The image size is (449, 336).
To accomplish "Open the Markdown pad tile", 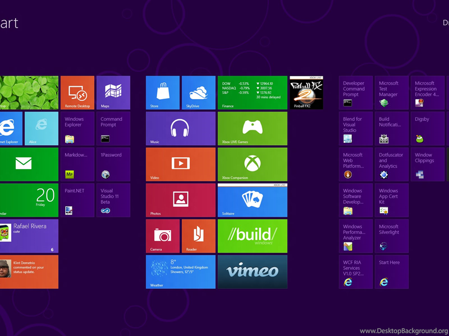I will point(77,164).
